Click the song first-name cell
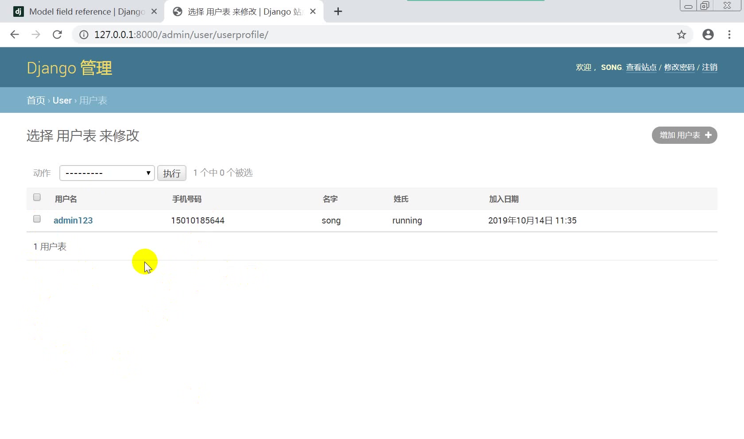The height and width of the screenshot is (439, 744). pyautogui.click(x=331, y=220)
